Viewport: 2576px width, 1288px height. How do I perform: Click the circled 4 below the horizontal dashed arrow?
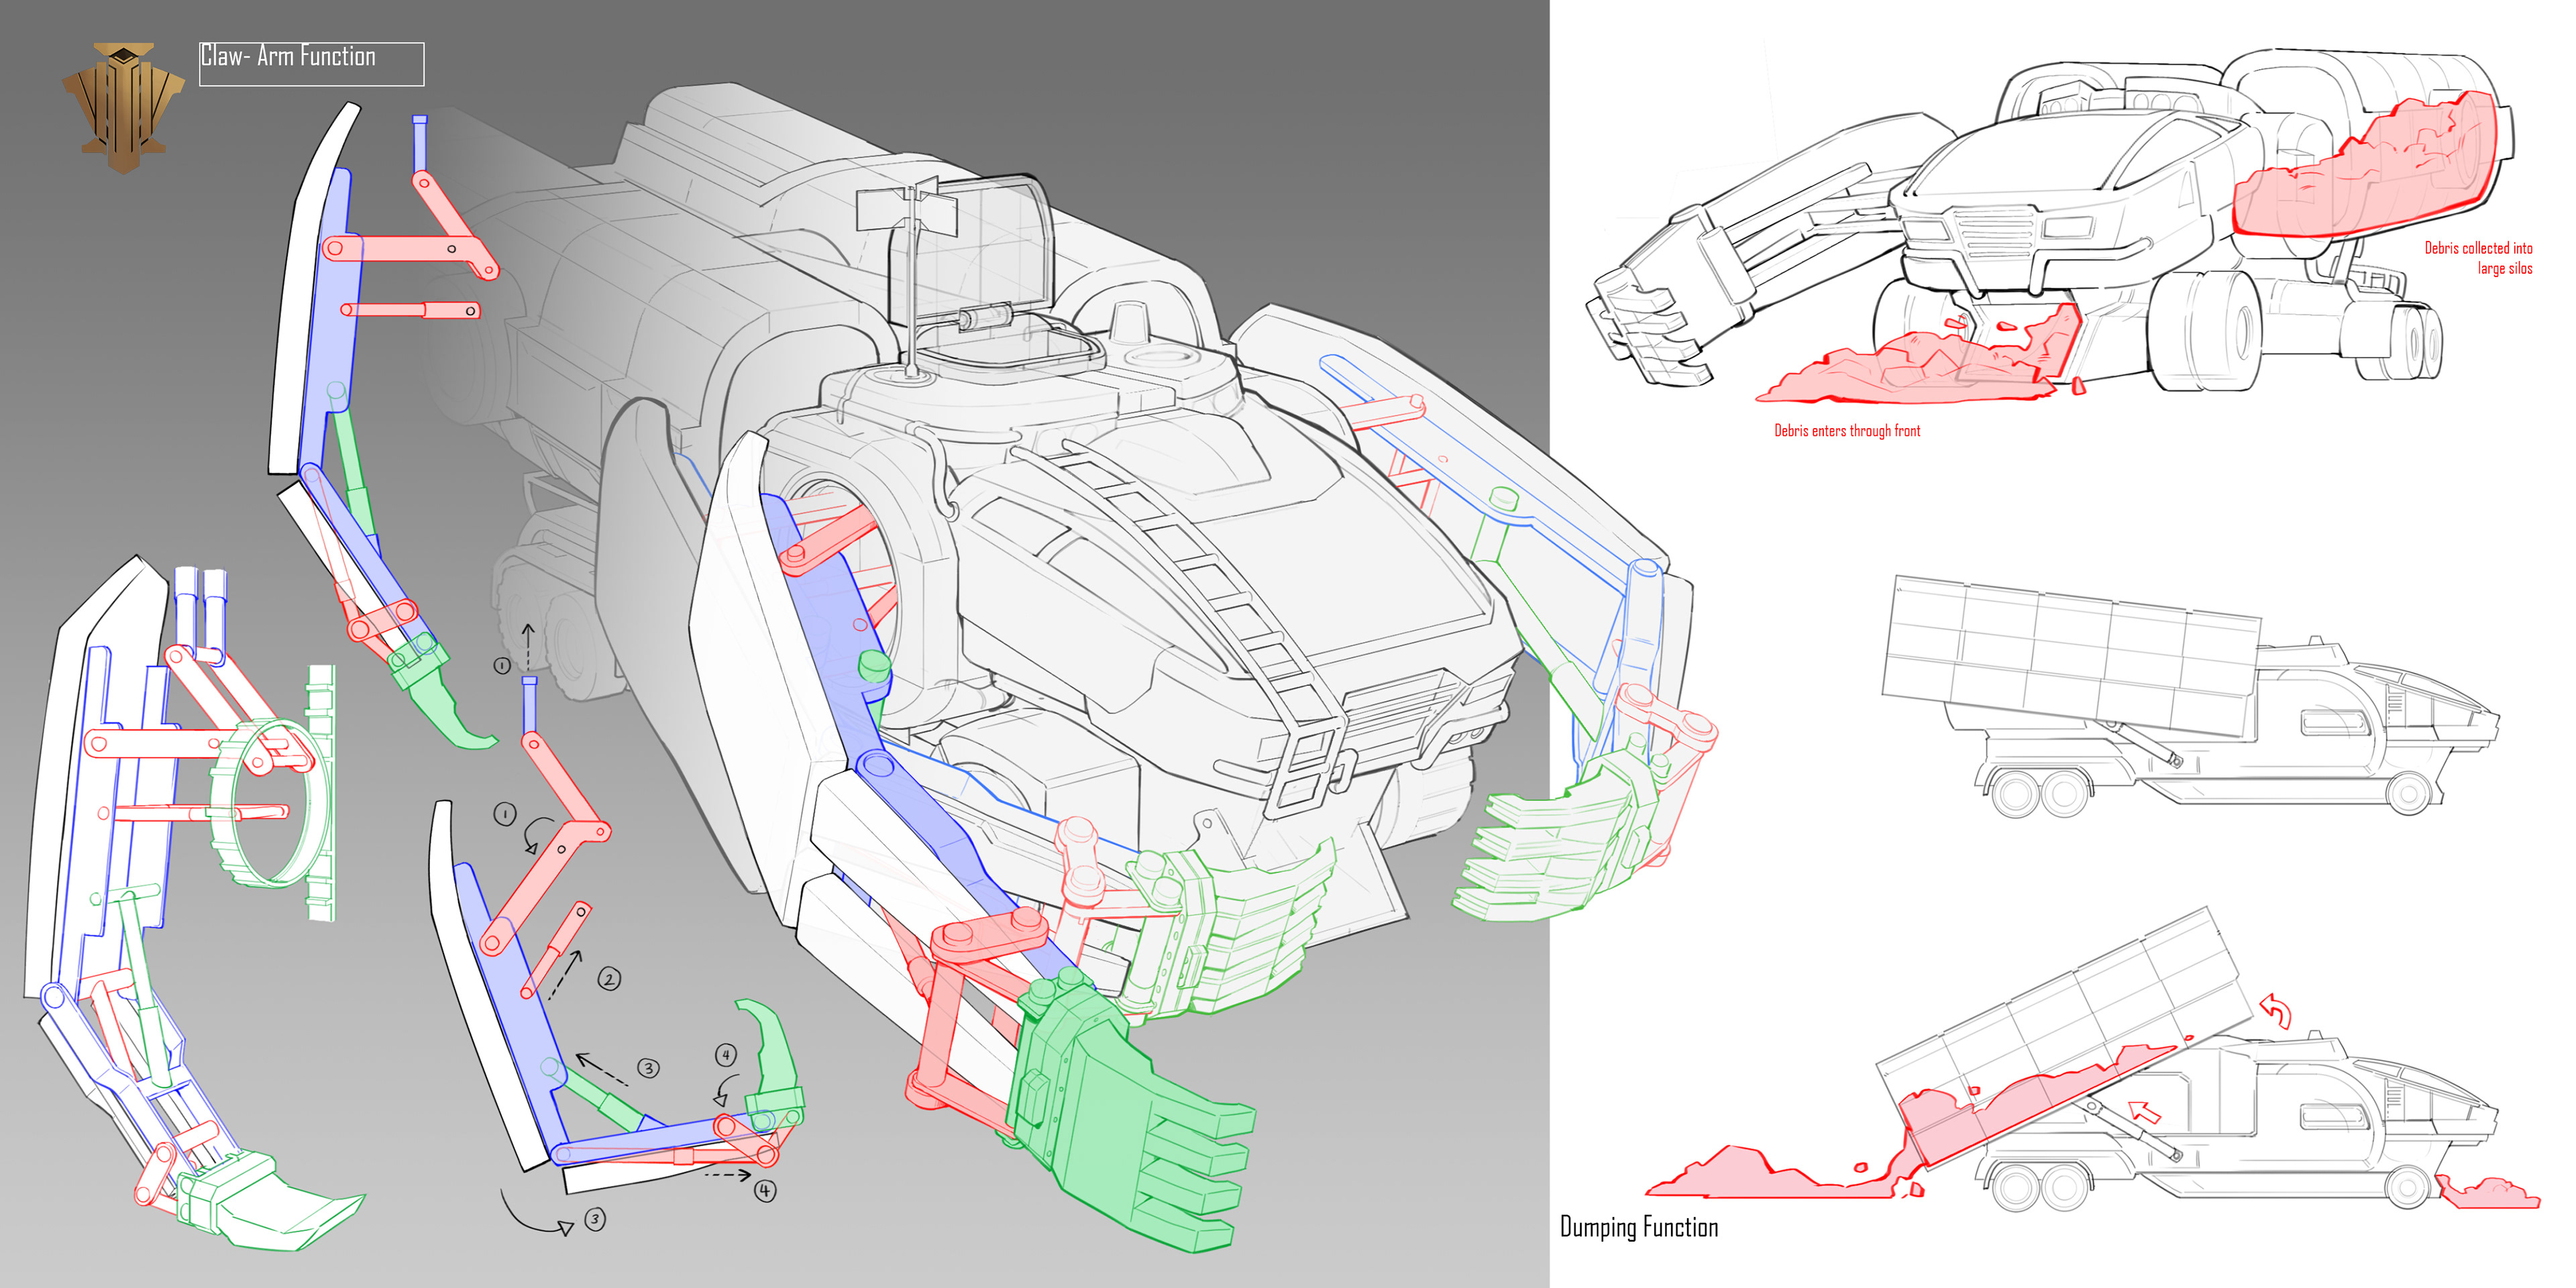(x=765, y=1190)
